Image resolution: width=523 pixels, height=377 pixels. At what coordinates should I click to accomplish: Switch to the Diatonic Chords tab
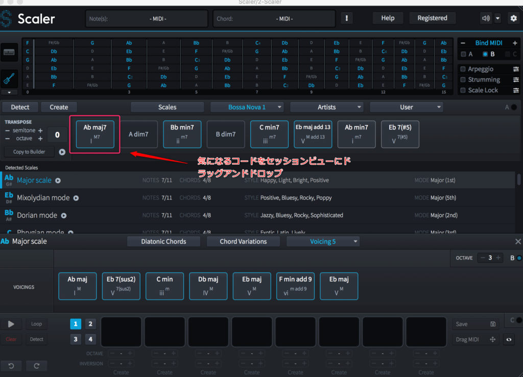[x=163, y=241]
